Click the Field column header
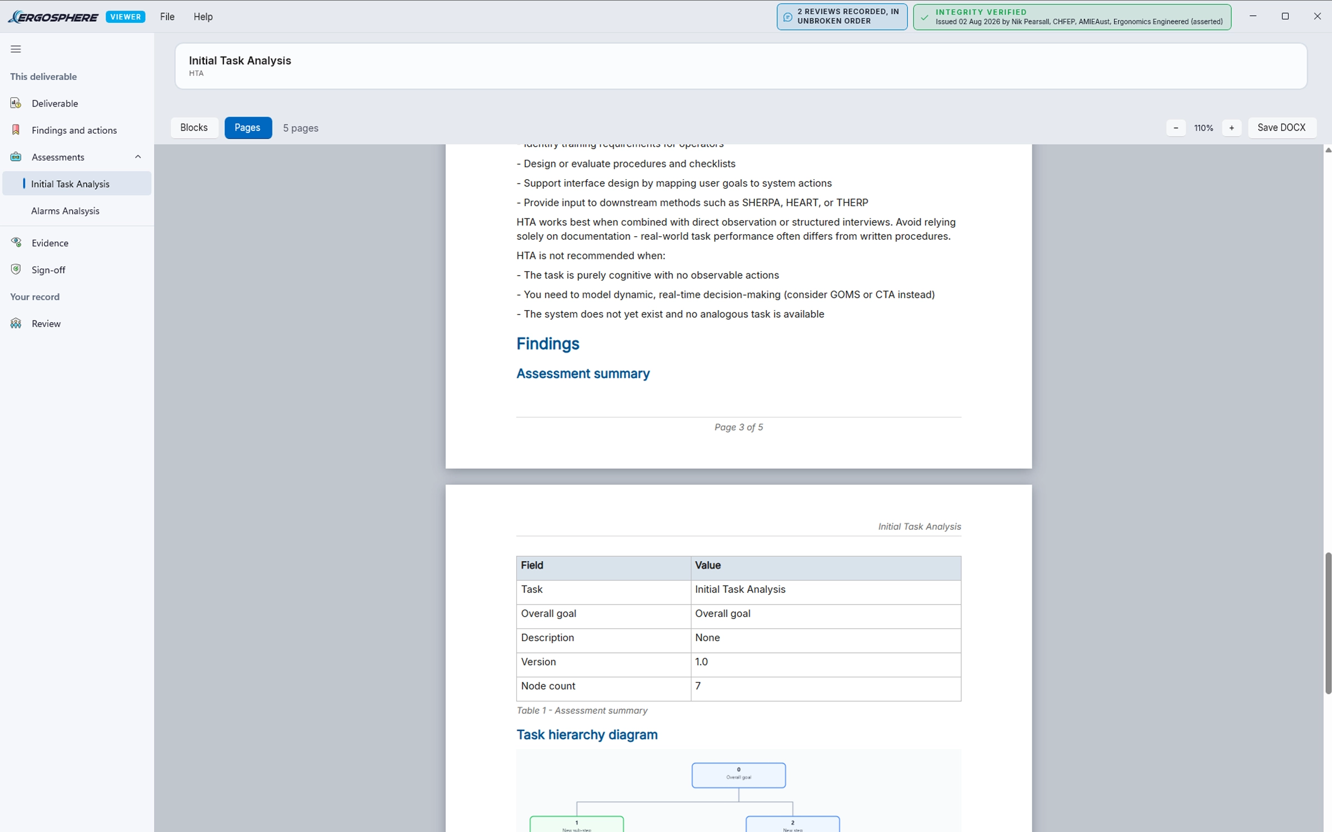Viewport: 1332px width, 832px height. click(603, 568)
